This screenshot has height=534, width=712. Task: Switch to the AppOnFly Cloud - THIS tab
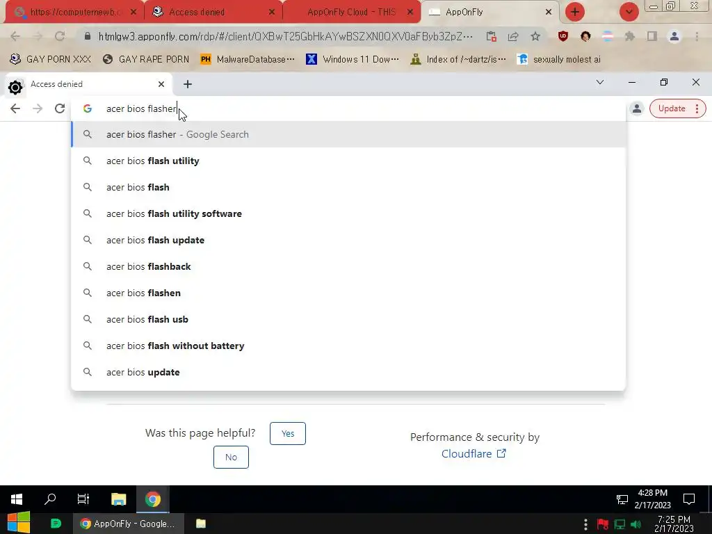[350, 13]
